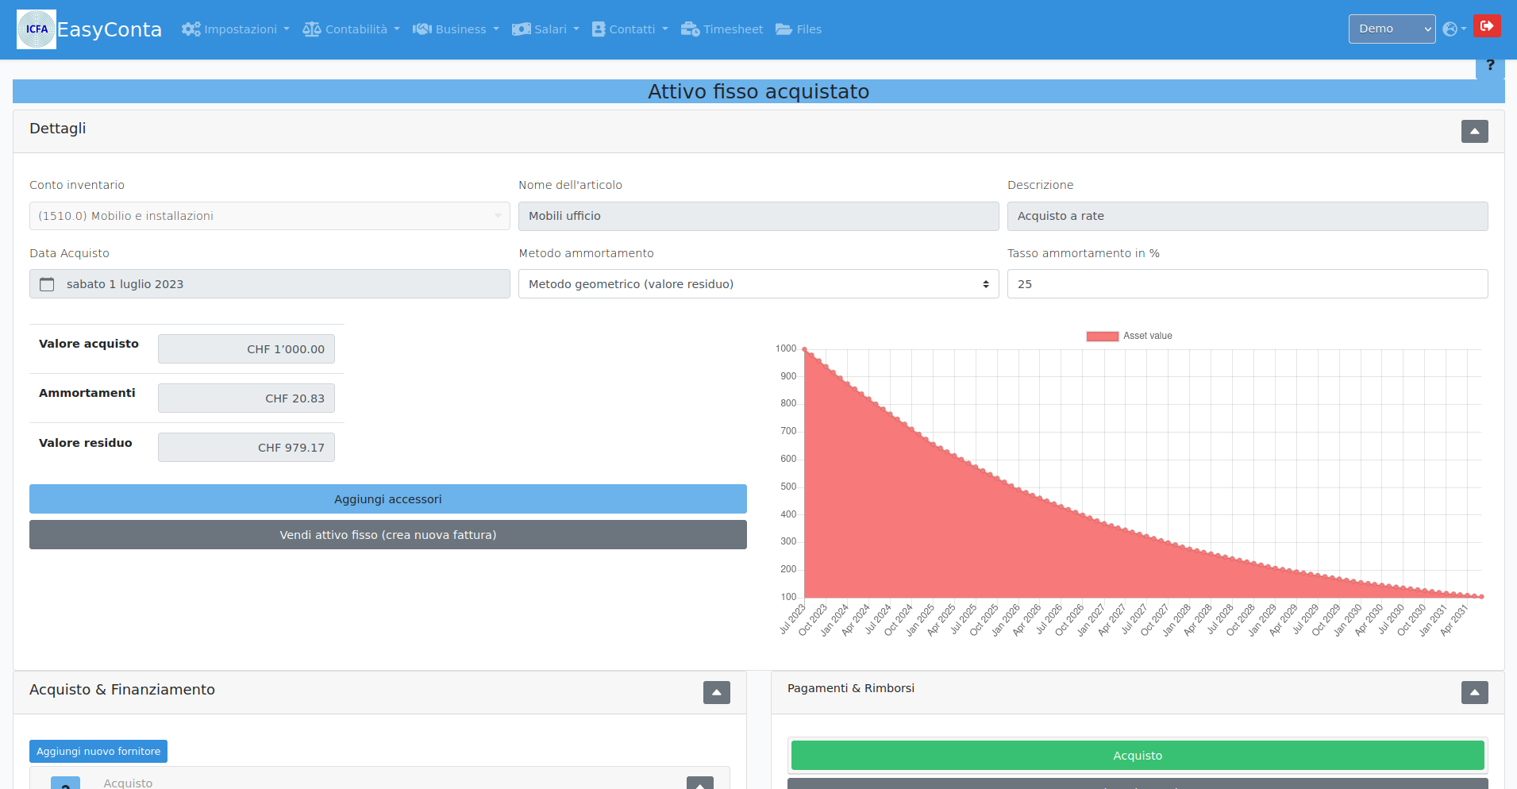
Task: Click Aggiungi accessori button
Action: [388, 499]
